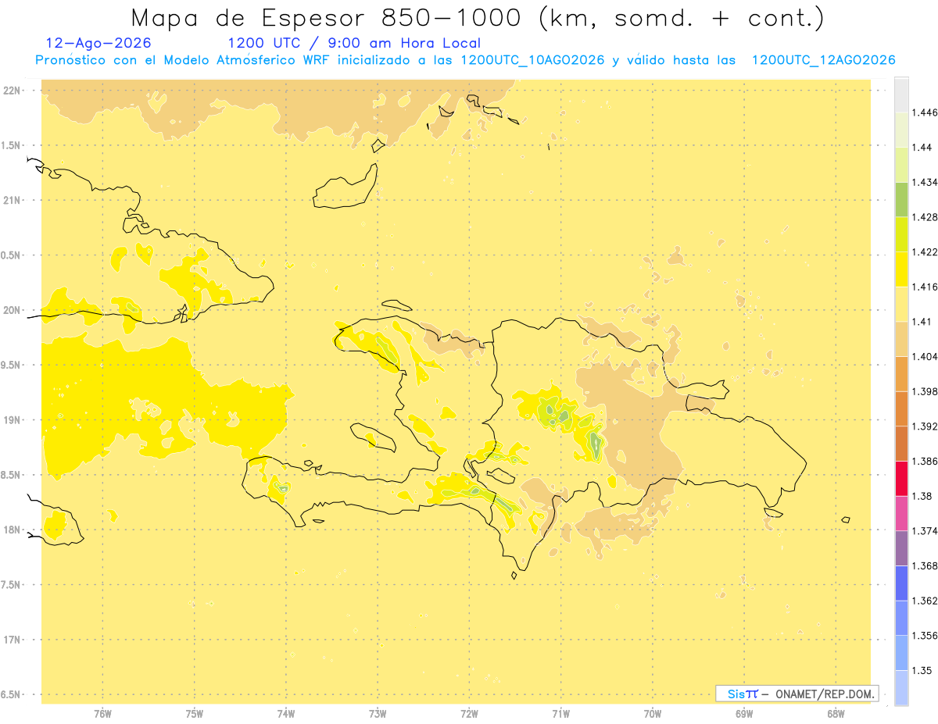The height and width of the screenshot is (724, 938).
Task: Choose the legend swatch between 1.356 and 1.362
Action: click(901, 618)
